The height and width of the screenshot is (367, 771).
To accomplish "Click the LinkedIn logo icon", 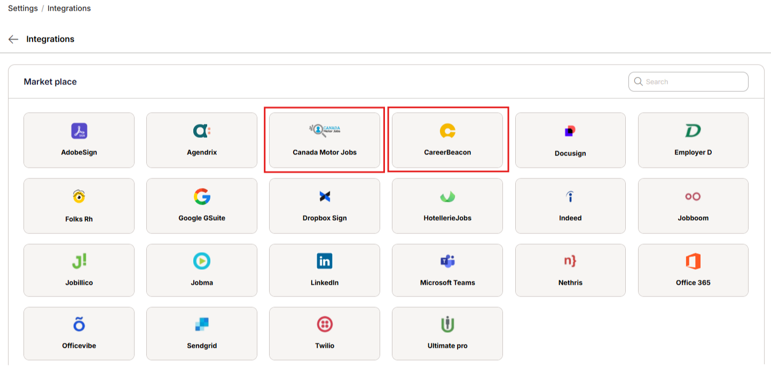I will (325, 261).
